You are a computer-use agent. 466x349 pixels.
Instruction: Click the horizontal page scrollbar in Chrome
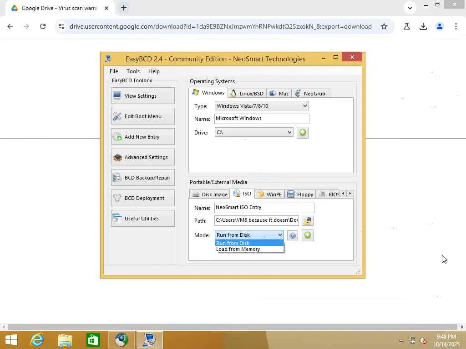(x=232, y=327)
